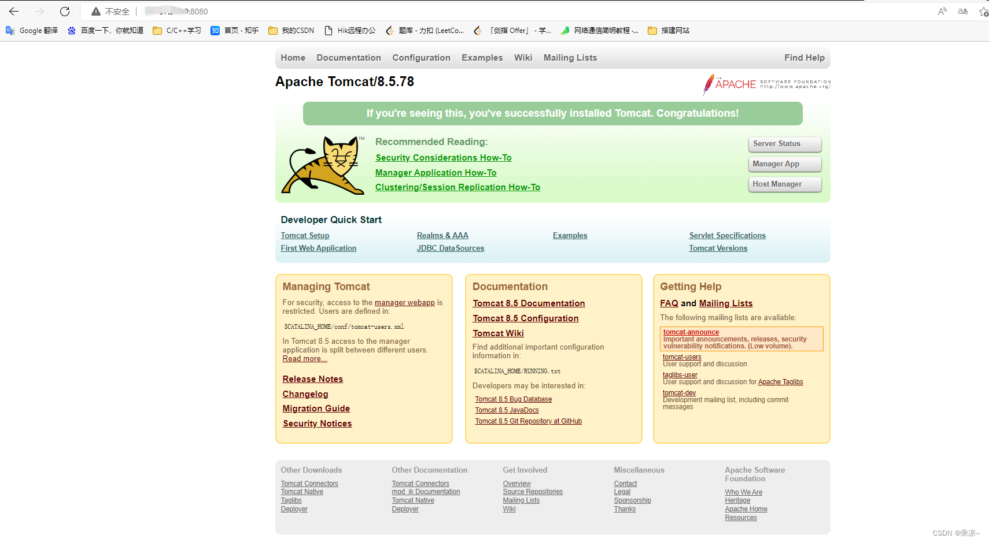Viewport: 989px width, 542px height.
Task: Open the Sponsorship footer link
Action: tap(632, 501)
